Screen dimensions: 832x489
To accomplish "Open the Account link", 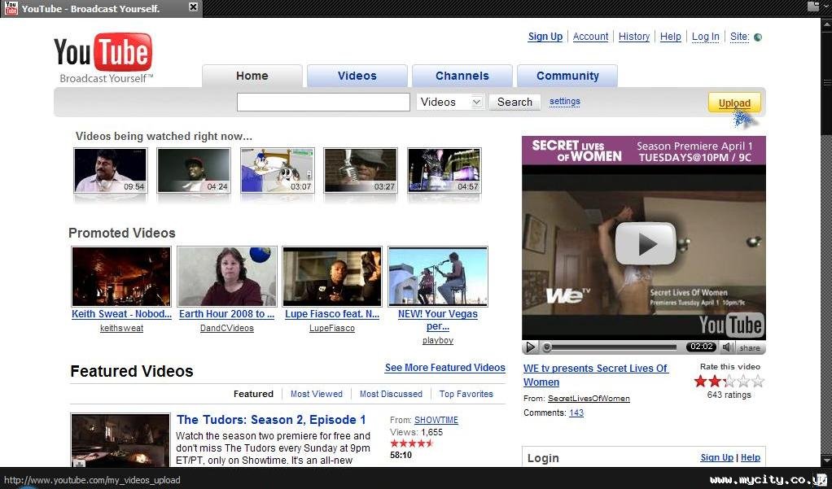I will 590,37.
